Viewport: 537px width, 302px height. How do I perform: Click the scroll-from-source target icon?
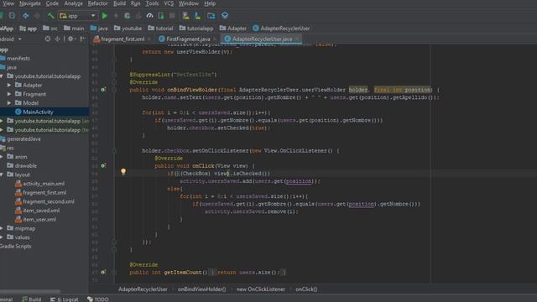pos(48,39)
